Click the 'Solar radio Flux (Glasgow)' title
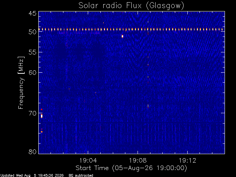This screenshot has width=236, height=177. point(131,6)
